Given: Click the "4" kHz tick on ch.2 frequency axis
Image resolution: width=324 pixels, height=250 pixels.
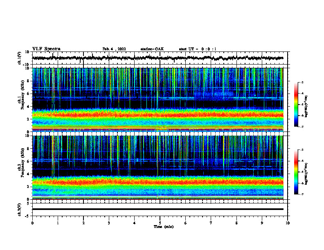Looking at the screenshot, I should pos(29,174).
